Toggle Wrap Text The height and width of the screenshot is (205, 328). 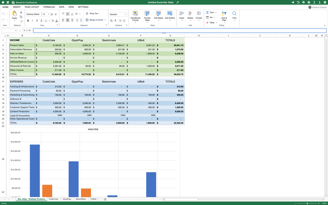tap(92, 13)
